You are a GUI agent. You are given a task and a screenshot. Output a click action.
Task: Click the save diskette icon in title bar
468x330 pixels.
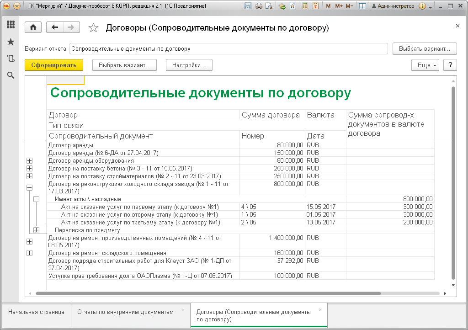tap(248, 6)
